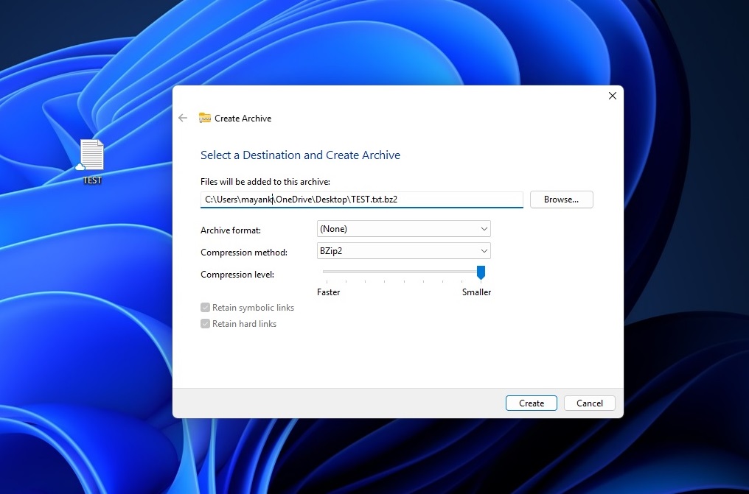Click the Archive format label
The width and height of the screenshot is (749, 494).
[x=231, y=230]
